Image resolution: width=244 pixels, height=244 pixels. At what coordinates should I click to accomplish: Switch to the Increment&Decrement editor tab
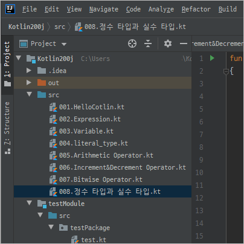pos(217,43)
